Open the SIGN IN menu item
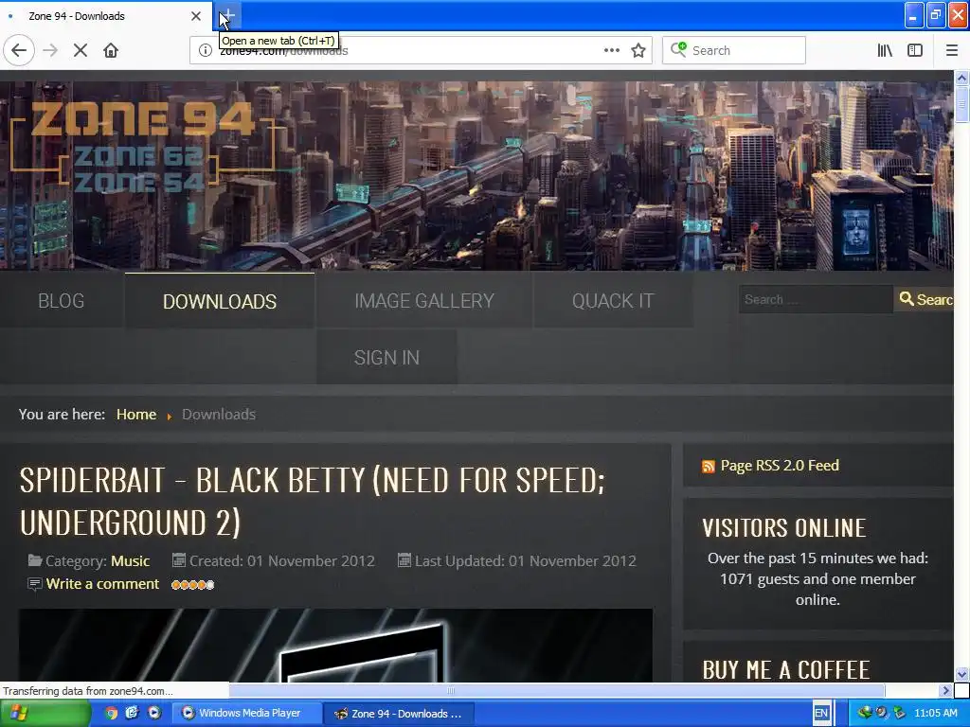970x727 pixels. coord(386,357)
